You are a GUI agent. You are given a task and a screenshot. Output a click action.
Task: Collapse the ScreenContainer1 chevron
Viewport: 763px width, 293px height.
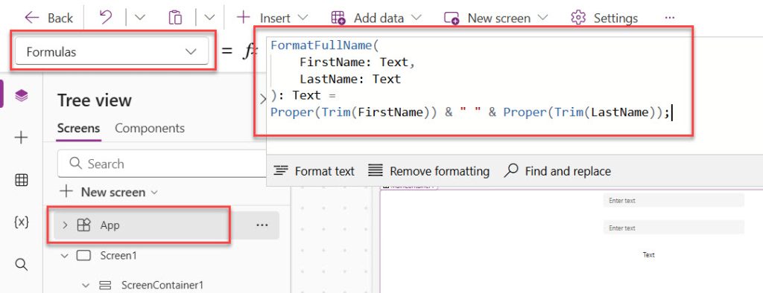pyautogui.click(x=86, y=286)
